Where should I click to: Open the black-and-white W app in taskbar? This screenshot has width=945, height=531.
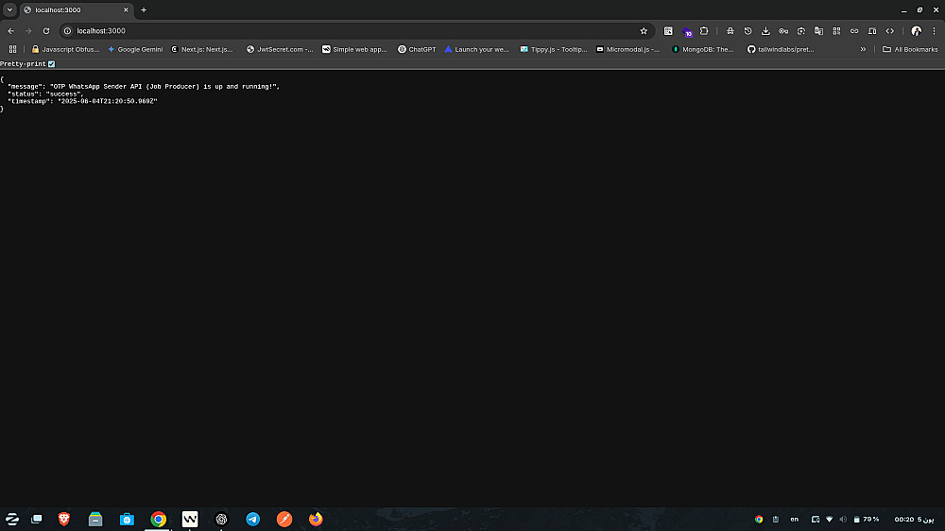(190, 519)
